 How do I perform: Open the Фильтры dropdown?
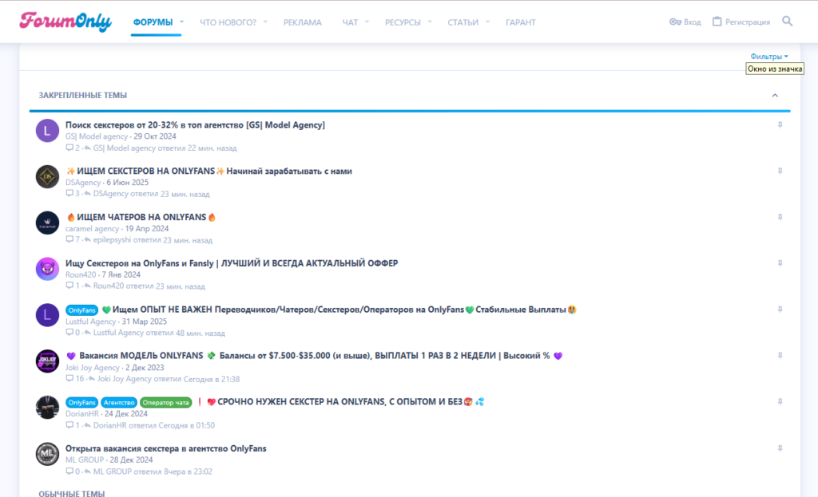tap(769, 57)
